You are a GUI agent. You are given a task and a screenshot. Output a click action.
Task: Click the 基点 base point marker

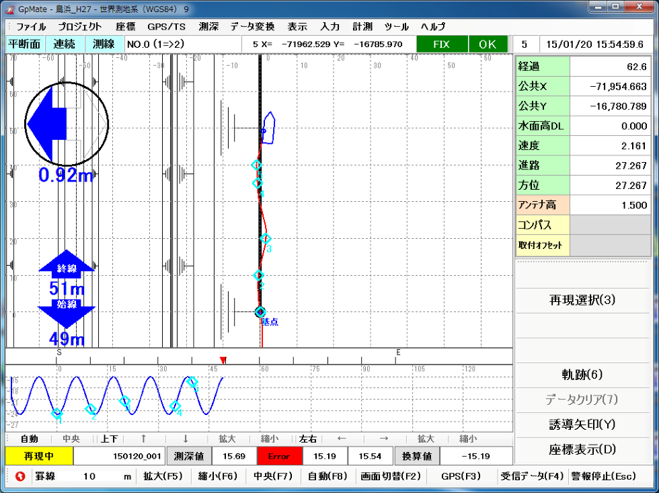click(x=261, y=312)
